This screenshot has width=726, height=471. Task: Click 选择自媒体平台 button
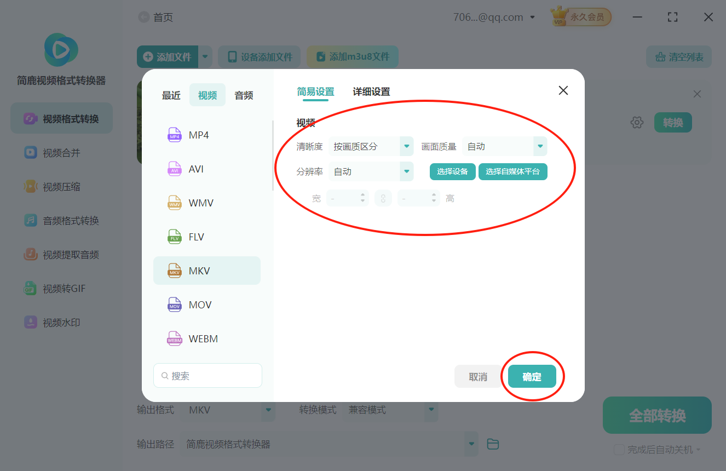click(513, 171)
